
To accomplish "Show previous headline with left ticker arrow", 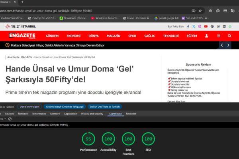I will pos(222,45).
